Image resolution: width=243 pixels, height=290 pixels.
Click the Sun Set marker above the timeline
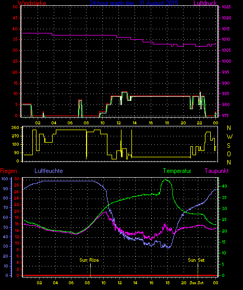coord(196,260)
